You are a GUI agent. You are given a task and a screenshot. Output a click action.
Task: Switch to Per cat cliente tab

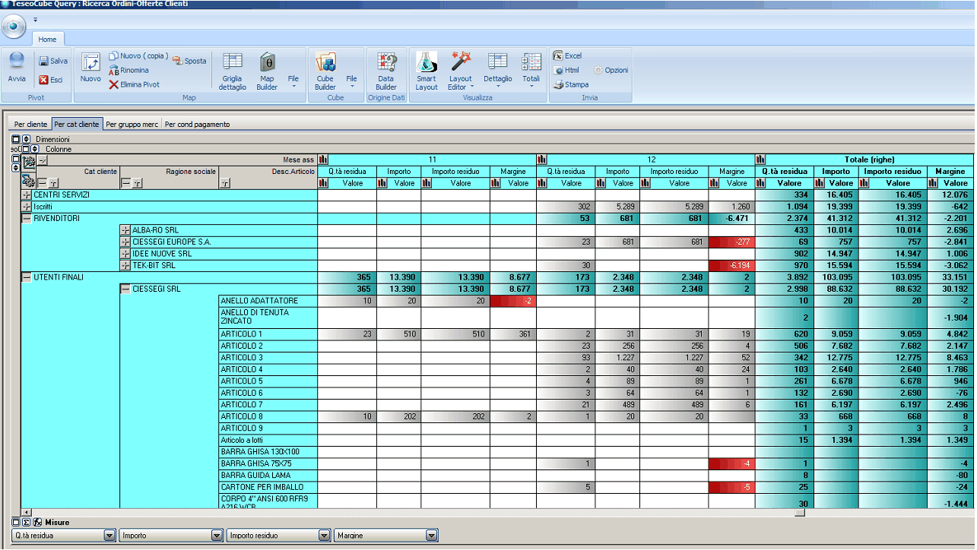(77, 124)
